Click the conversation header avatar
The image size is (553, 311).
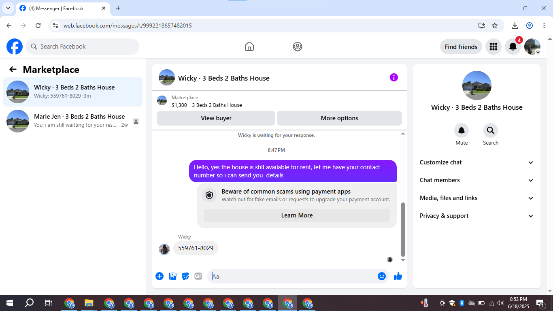(167, 77)
